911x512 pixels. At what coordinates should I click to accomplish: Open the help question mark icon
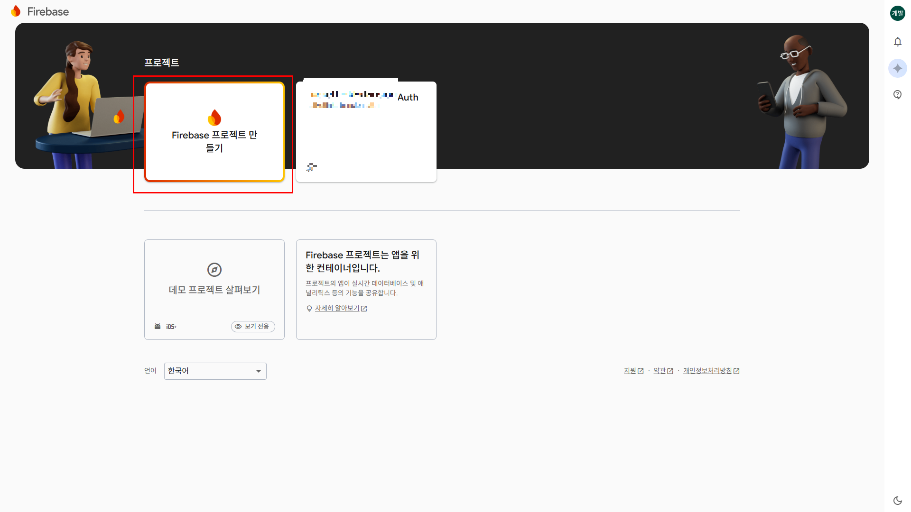(897, 94)
